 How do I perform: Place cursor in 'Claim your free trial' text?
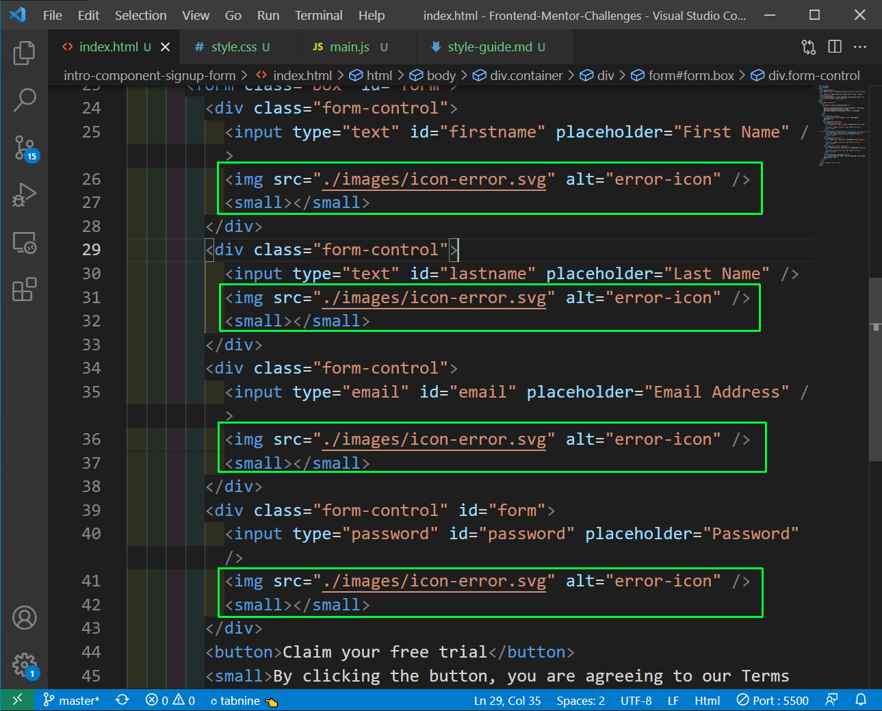(385, 652)
